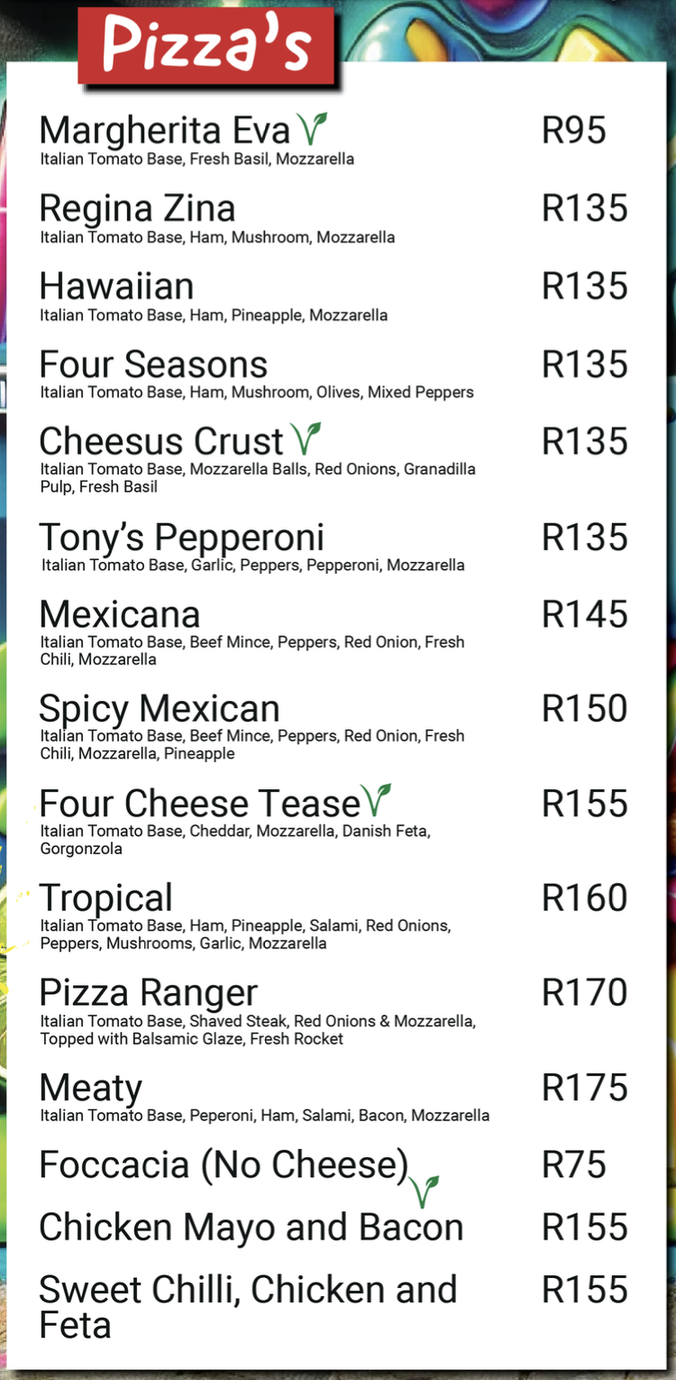
Task: Click the Pizza Ranger ingredients description
Action: pos(257,1030)
